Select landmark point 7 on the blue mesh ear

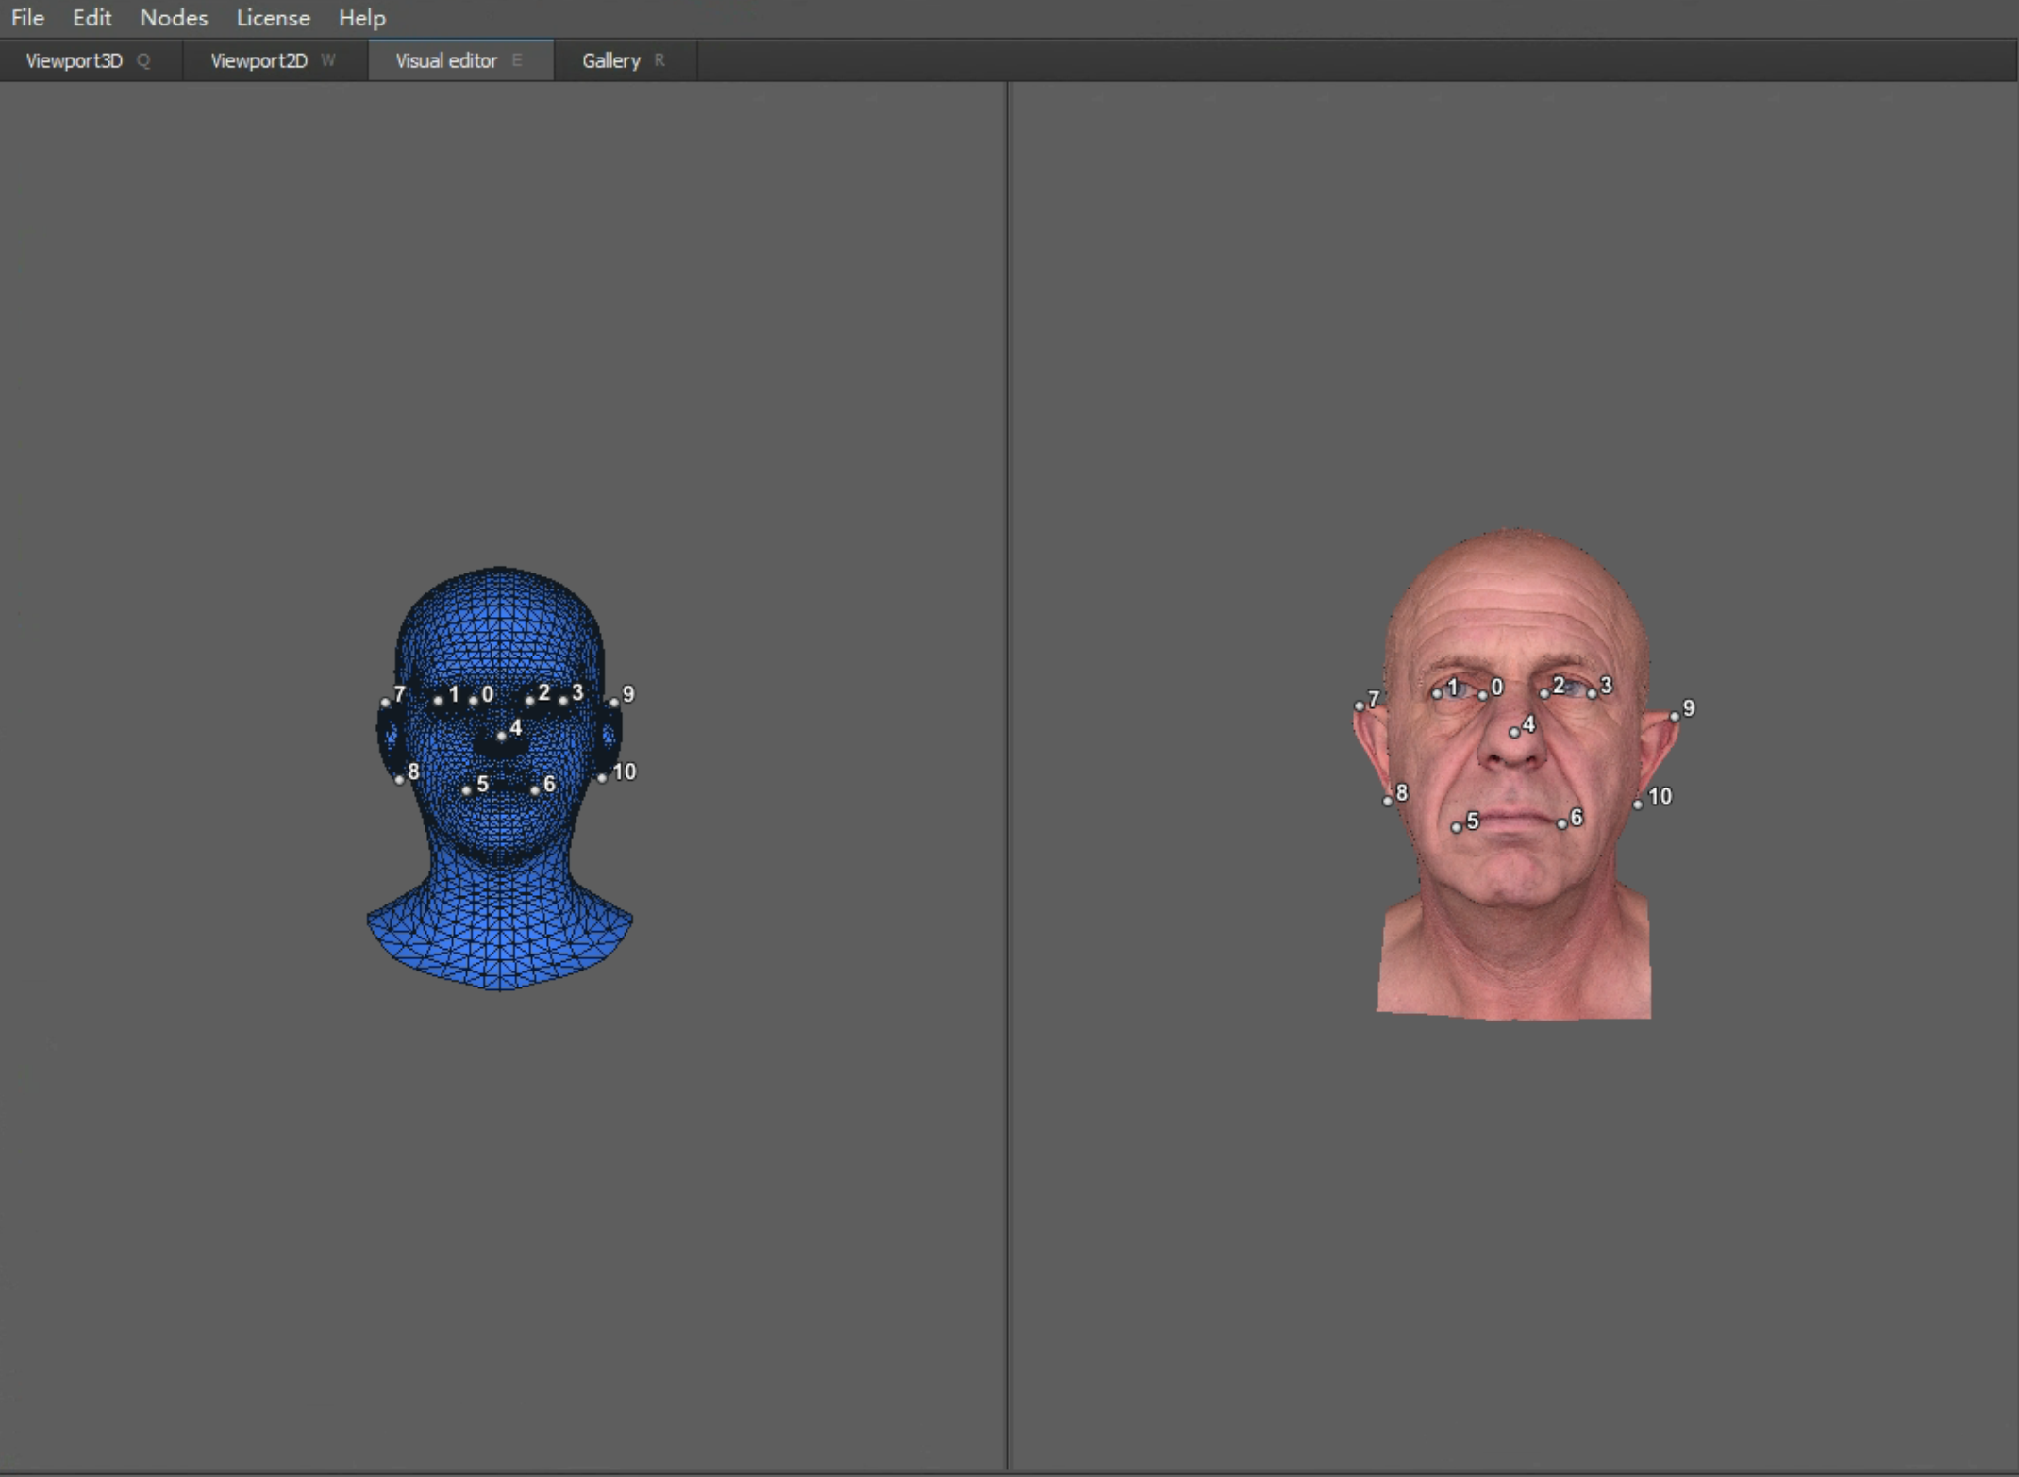(384, 703)
